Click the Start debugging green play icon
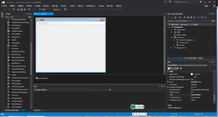Image resolution: width=218 pixels, height=117 pixels. [40, 9]
